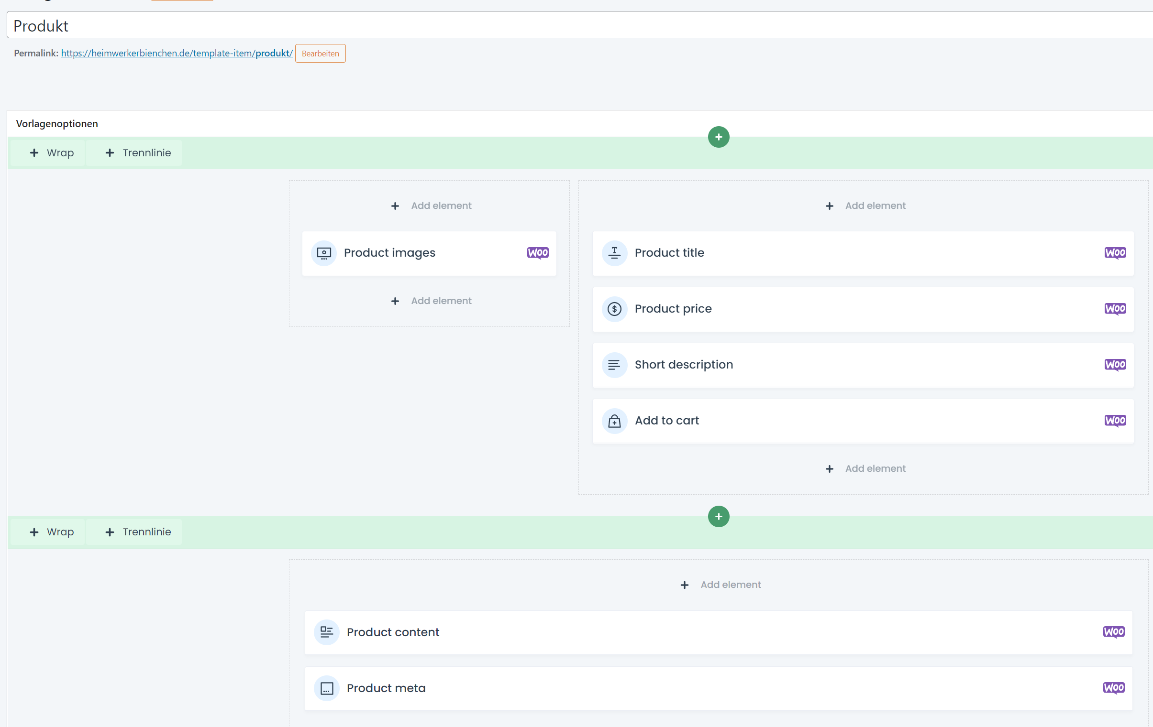Click the green plus circle above second section

718,517
